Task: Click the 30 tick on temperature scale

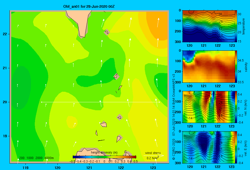Action: 239,14
